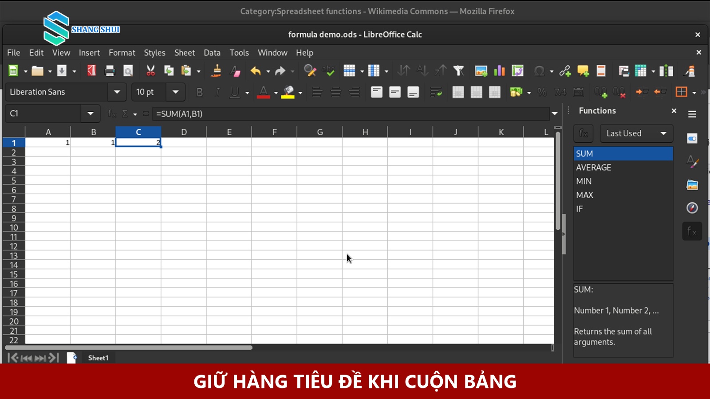Open the Data menu
This screenshot has width=710, height=399.
[x=212, y=53]
